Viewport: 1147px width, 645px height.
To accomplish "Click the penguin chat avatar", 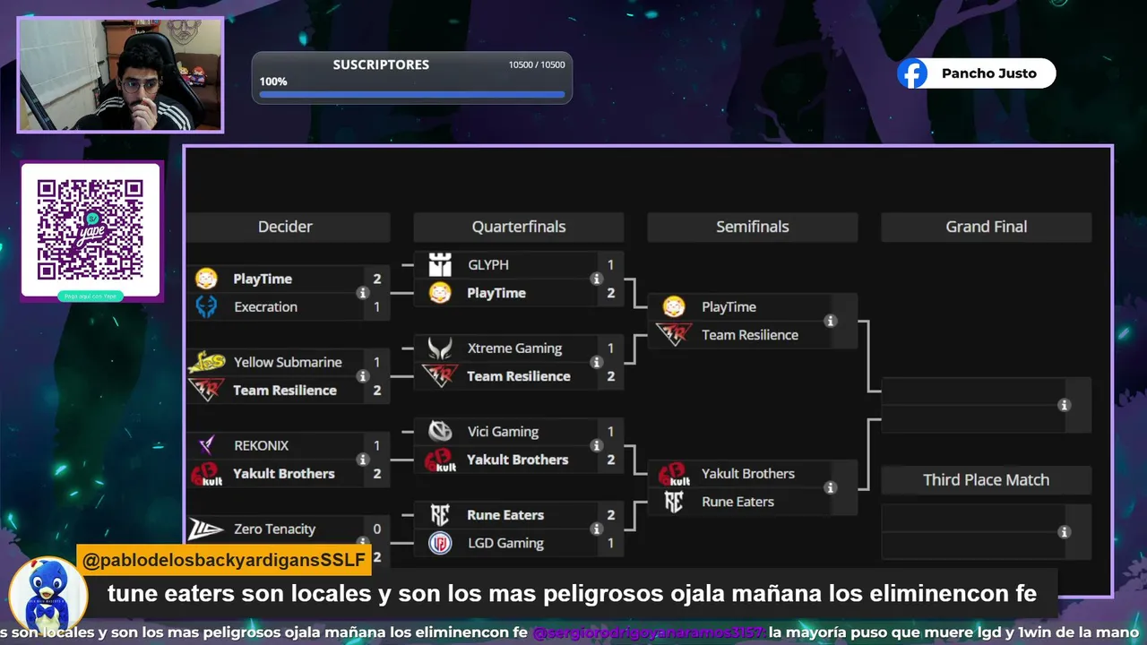I will [47, 595].
